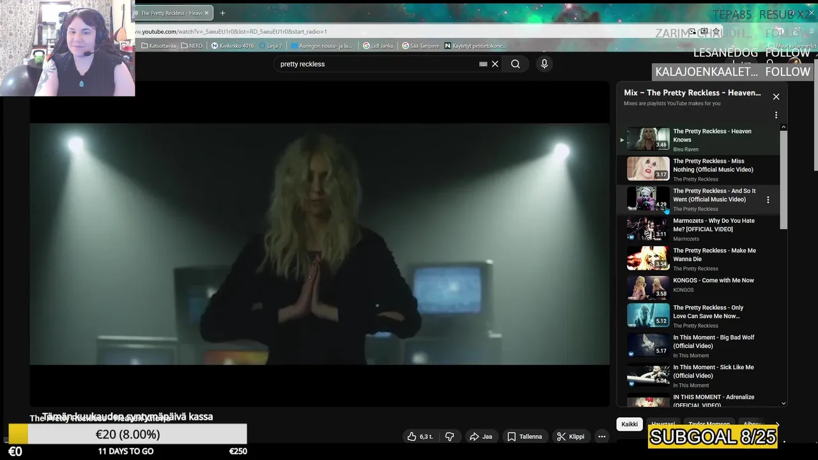
Task: Click inside the pretty reckless search field
Action: (377, 64)
